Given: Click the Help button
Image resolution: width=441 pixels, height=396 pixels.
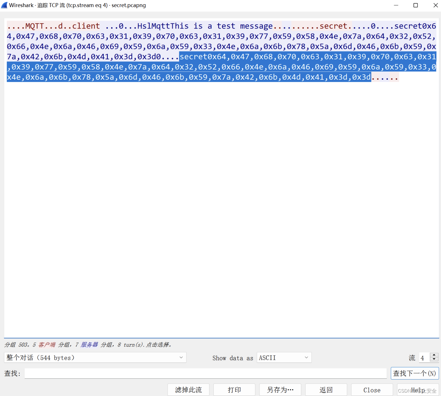Looking at the screenshot, I should click(x=418, y=390).
